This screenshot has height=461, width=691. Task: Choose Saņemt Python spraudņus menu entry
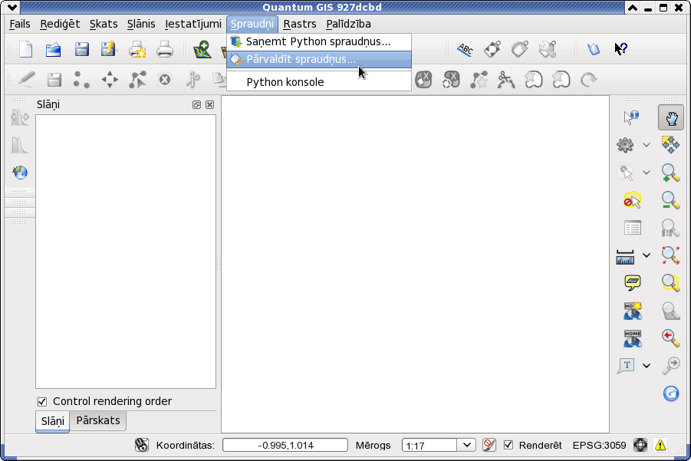click(x=319, y=42)
